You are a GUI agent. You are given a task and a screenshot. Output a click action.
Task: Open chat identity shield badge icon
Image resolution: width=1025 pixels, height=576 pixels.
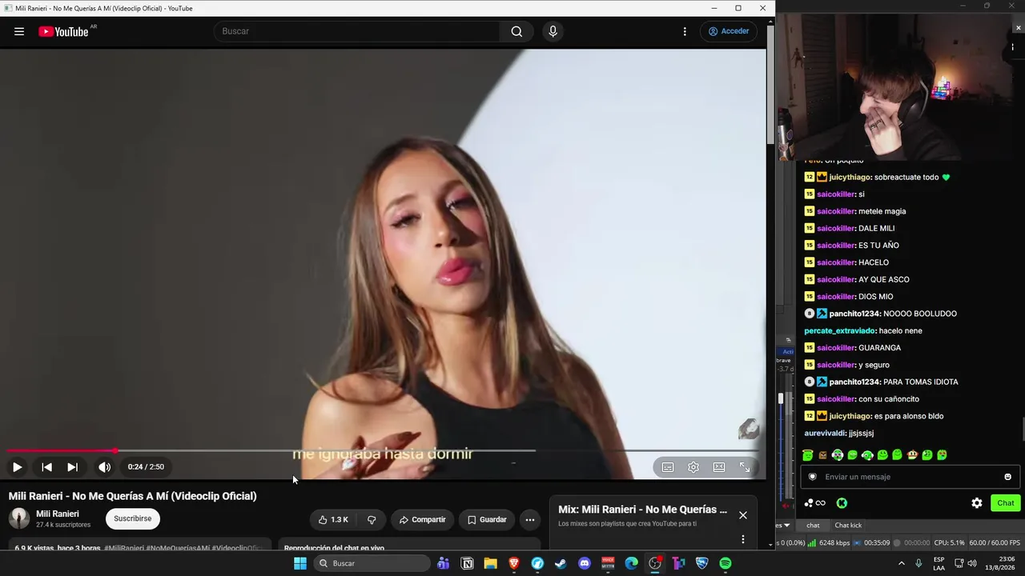click(812, 477)
